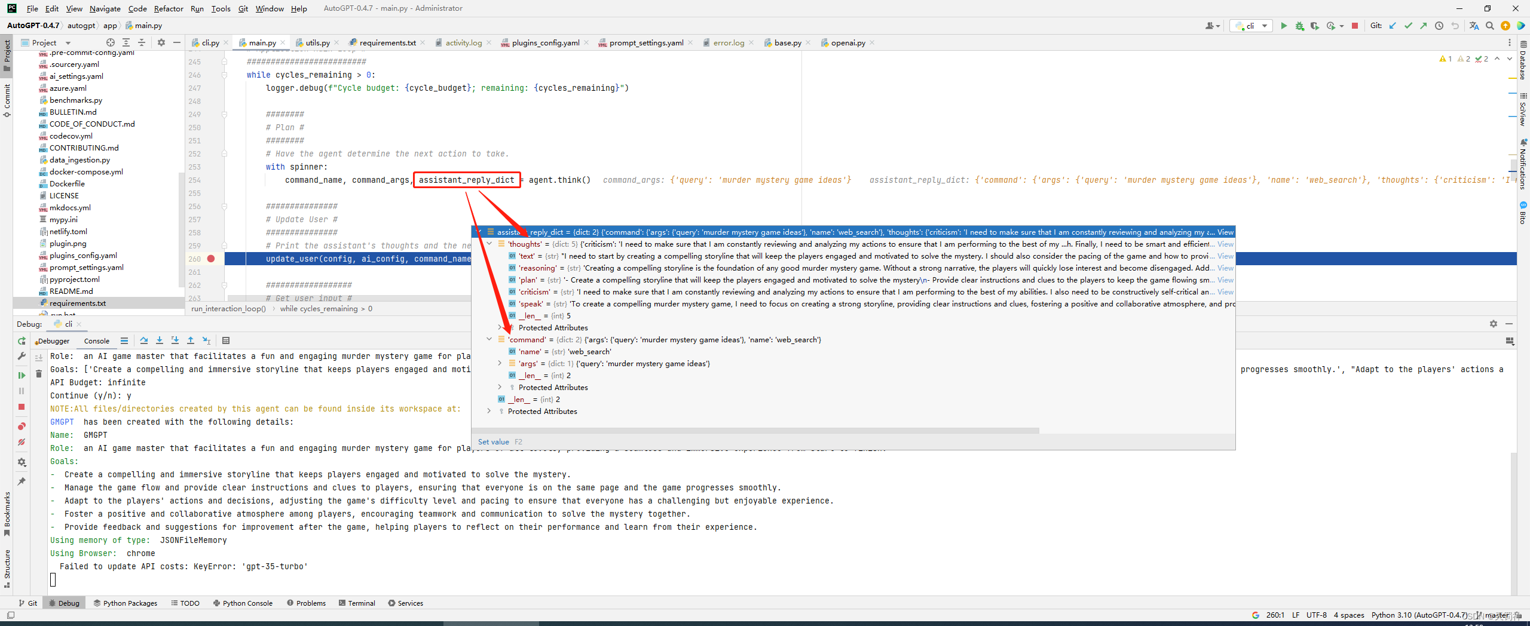The width and height of the screenshot is (1530, 626).
Task: Open the Refactor menu
Action: coord(169,8)
